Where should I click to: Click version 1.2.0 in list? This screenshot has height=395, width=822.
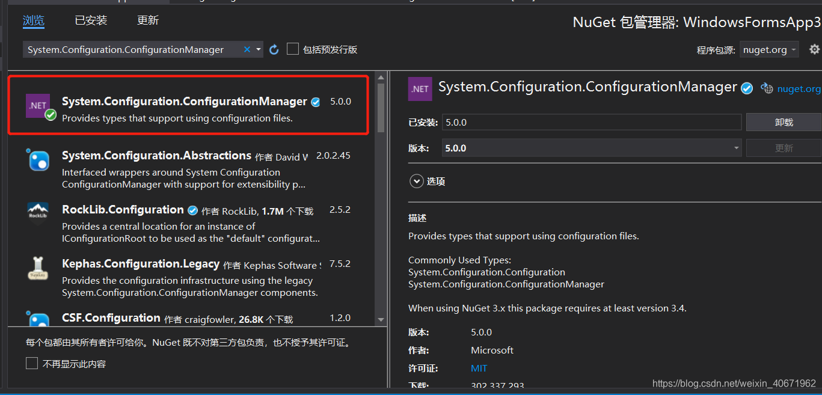(340, 318)
